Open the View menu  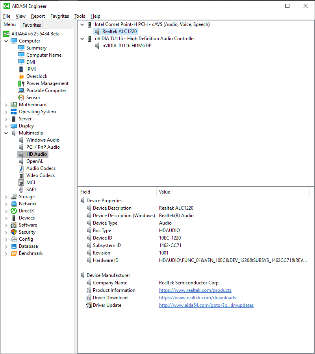[20, 16]
